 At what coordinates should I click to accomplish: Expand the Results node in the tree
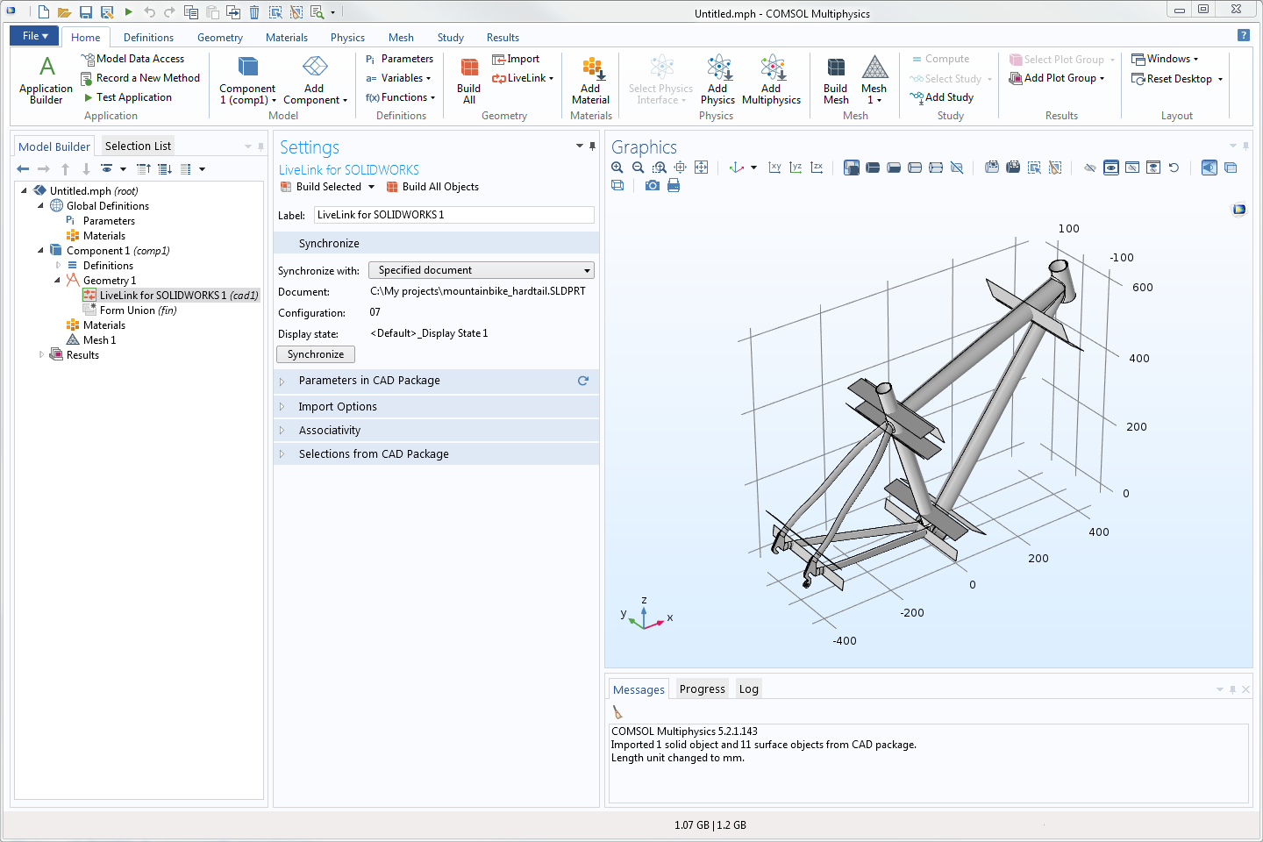[41, 355]
